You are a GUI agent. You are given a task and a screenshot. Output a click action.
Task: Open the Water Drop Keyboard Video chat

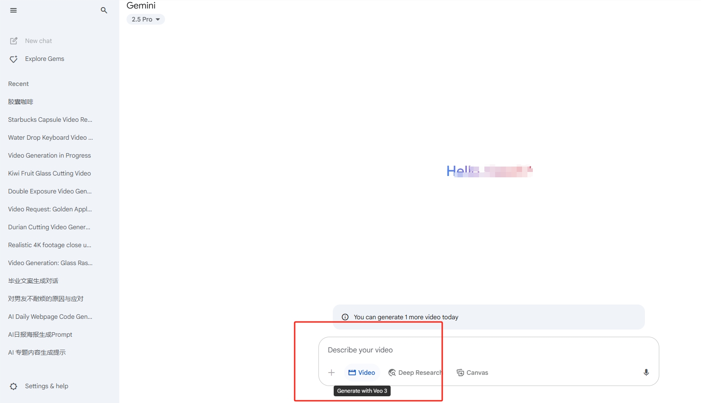[x=50, y=137]
